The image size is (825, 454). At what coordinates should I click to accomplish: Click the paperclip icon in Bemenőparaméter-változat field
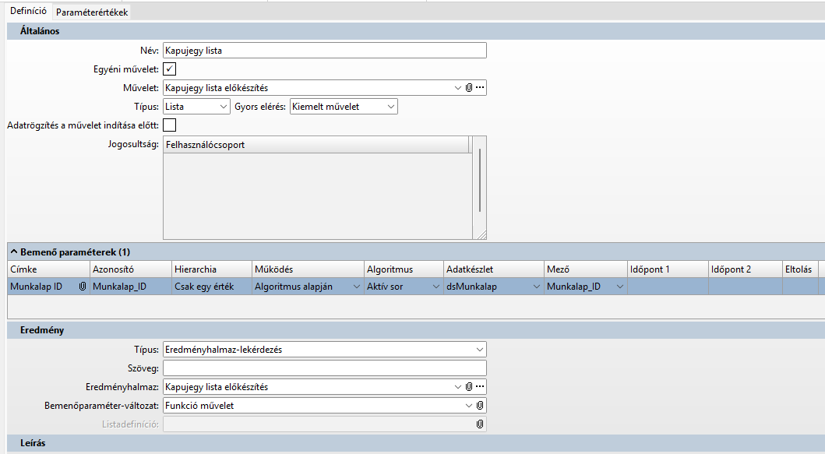480,406
